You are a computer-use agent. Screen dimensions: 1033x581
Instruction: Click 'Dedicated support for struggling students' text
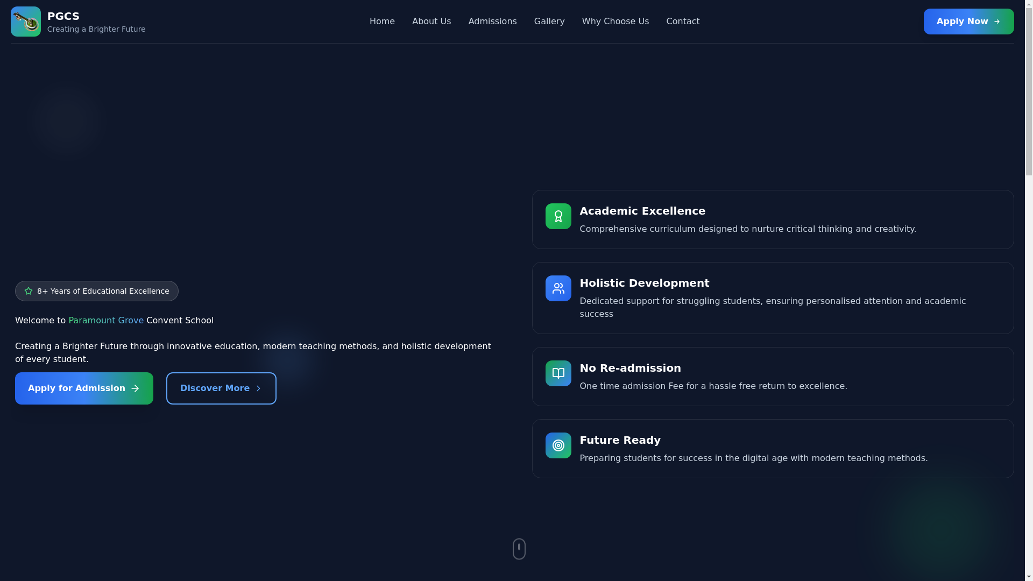[x=773, y=308]
